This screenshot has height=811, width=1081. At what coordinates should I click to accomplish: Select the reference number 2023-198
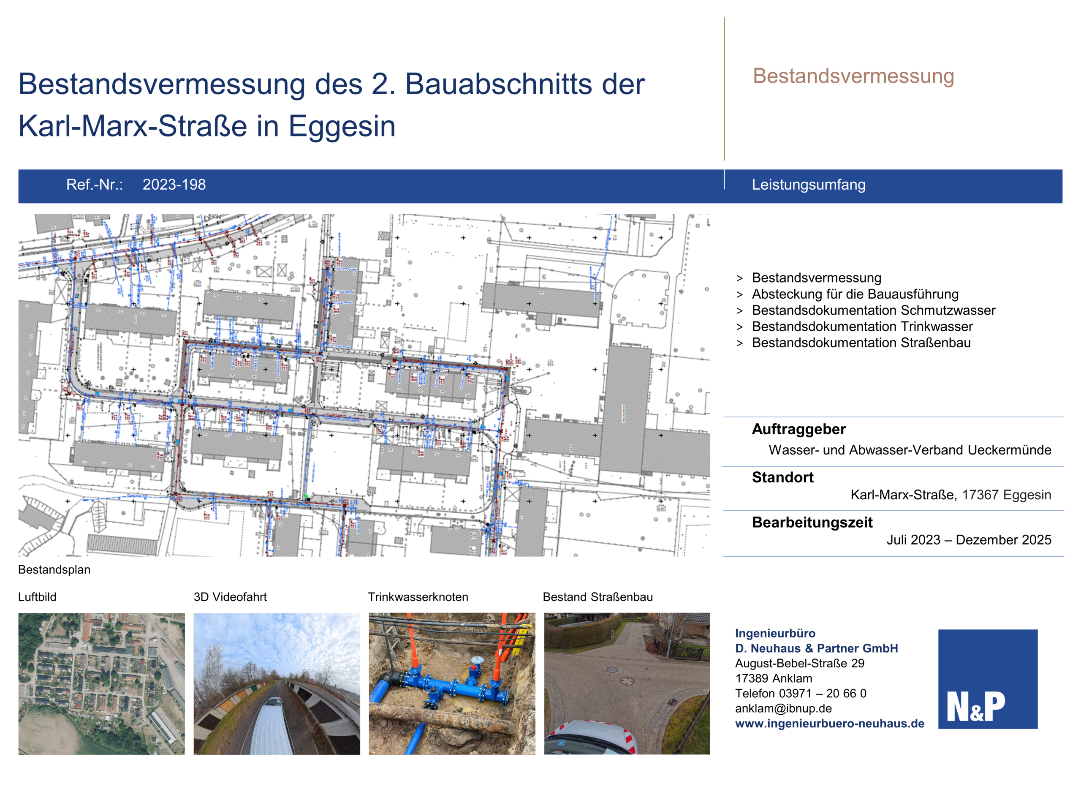pyautogui.click(x=174, y=185)
